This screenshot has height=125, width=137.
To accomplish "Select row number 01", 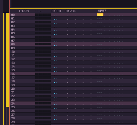I will click(x=13, y=18).
